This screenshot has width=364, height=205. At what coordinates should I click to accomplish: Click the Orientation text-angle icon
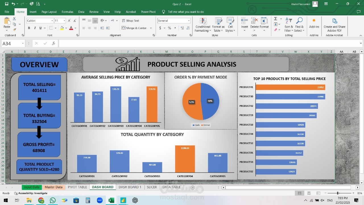pos(102,20)
